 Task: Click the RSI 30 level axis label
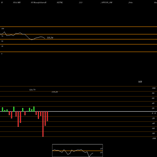coord(2,46)
